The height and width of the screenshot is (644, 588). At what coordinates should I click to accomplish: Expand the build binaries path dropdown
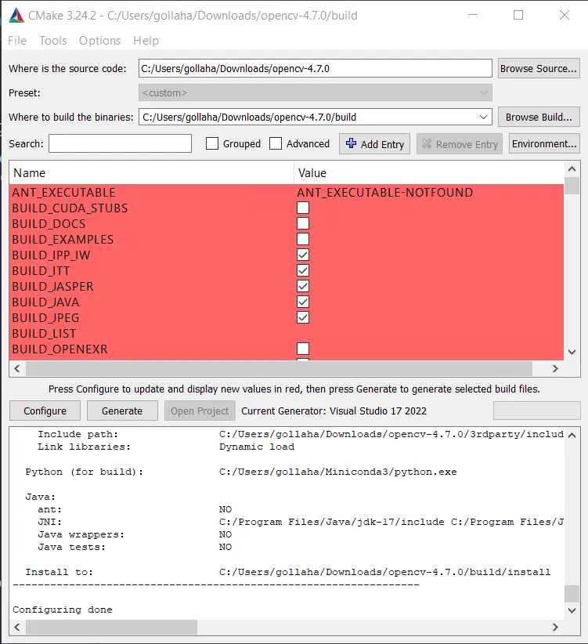(483, 117)
